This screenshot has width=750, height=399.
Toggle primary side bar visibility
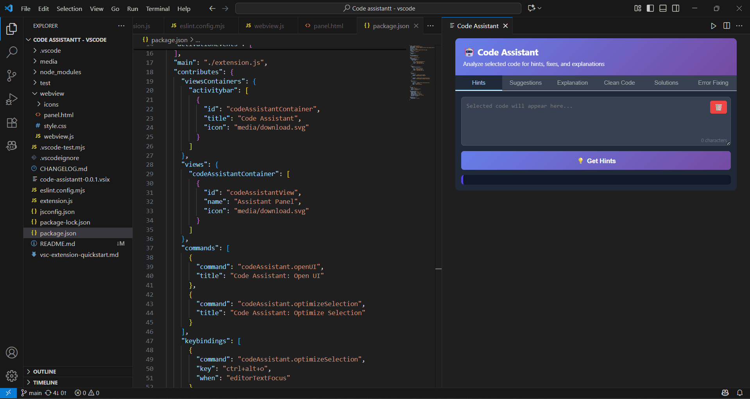[650, 8]
